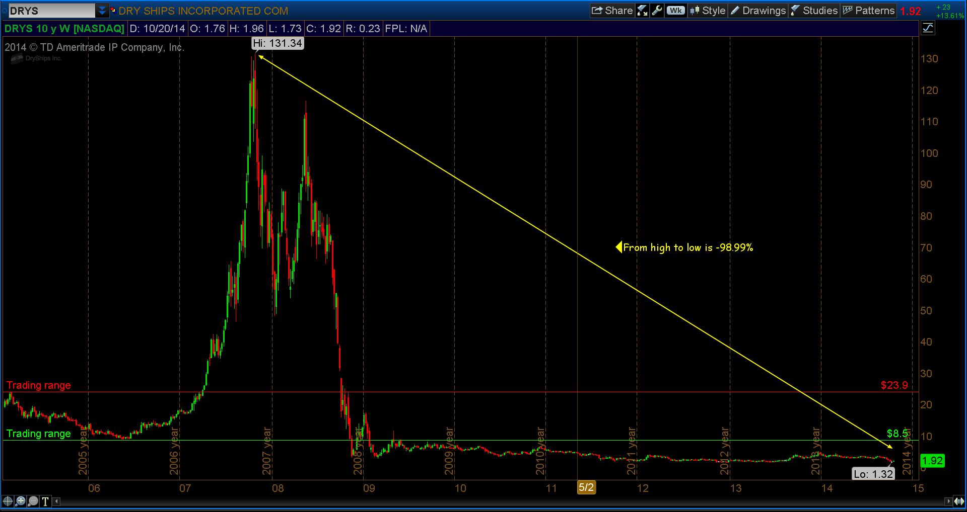Click the 2011 year vertical label
The width and height of the screenshot is (967, 512).
click(632, 451)
